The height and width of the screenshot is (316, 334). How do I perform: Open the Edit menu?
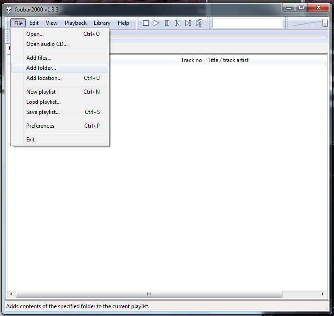[34, 23]
